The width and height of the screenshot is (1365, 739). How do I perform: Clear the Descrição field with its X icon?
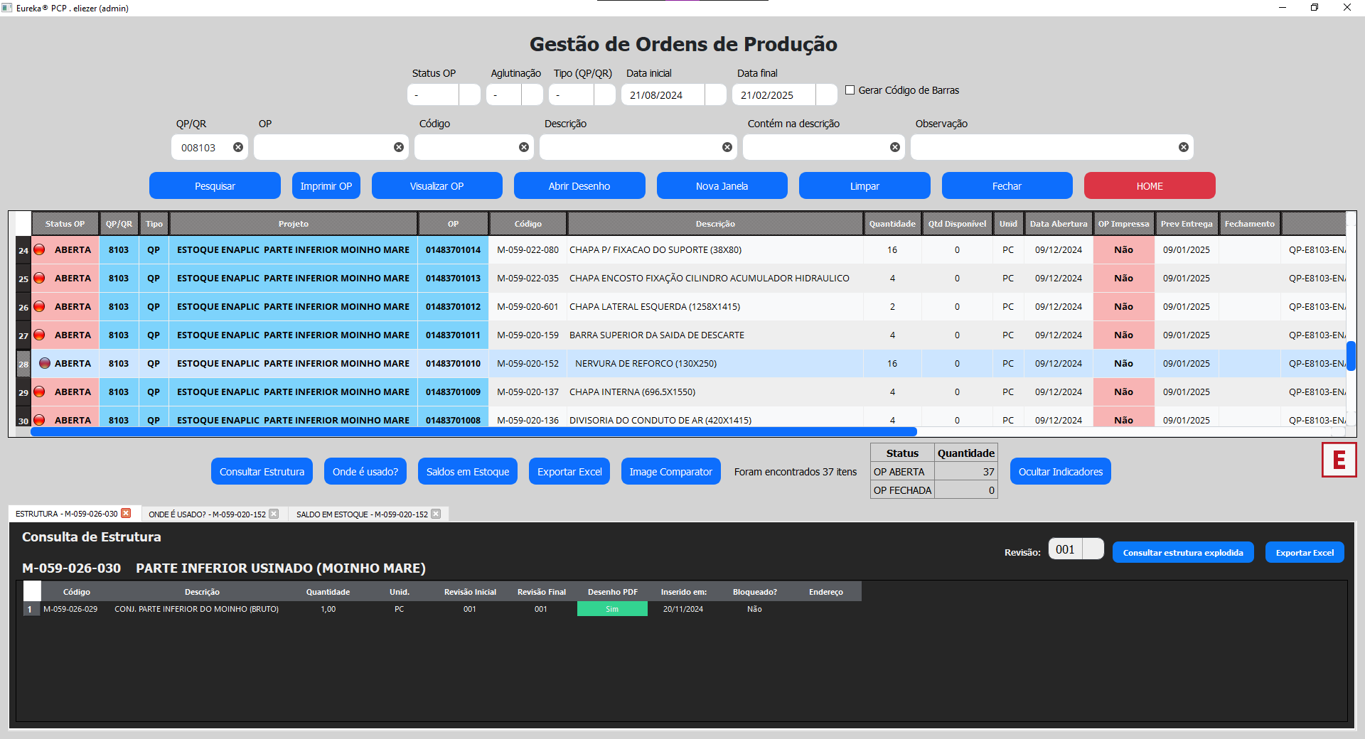coord(727,147)
